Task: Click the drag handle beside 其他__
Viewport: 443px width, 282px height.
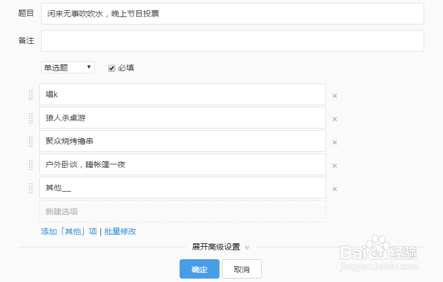Action: [x=31, y=188]
